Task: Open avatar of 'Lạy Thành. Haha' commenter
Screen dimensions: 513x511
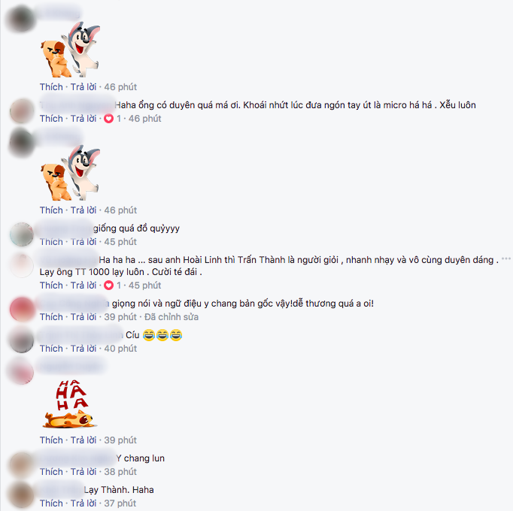Action: tap(22, 496)
